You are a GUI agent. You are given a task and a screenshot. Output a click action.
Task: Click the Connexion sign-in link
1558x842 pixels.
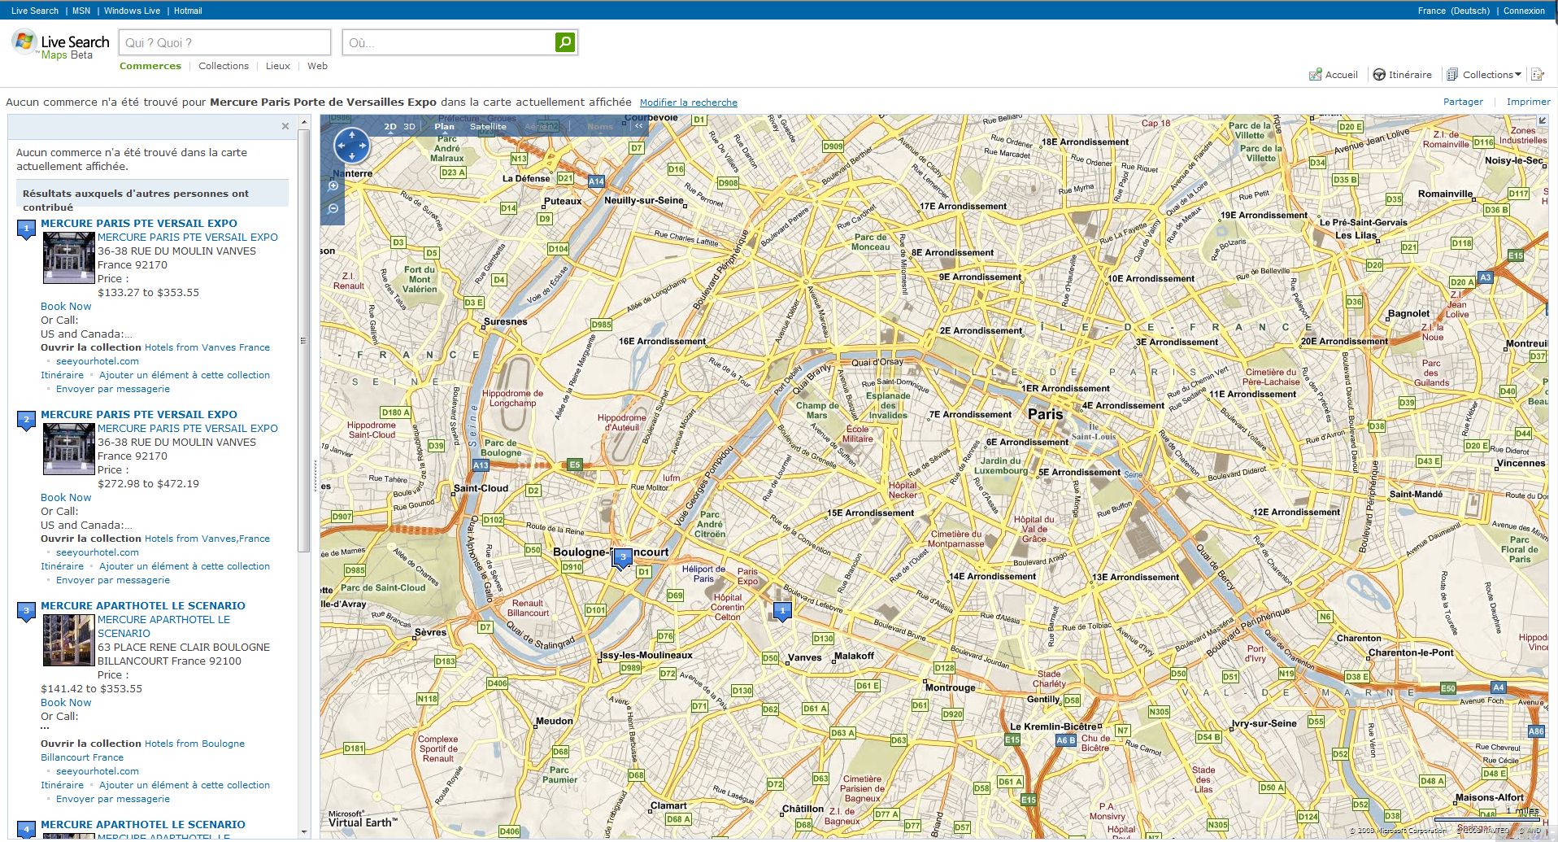click(1524, 11)
